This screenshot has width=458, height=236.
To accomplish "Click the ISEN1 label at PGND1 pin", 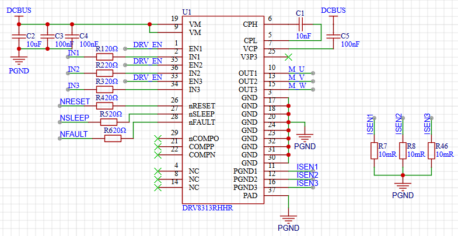I will point(307,167).
